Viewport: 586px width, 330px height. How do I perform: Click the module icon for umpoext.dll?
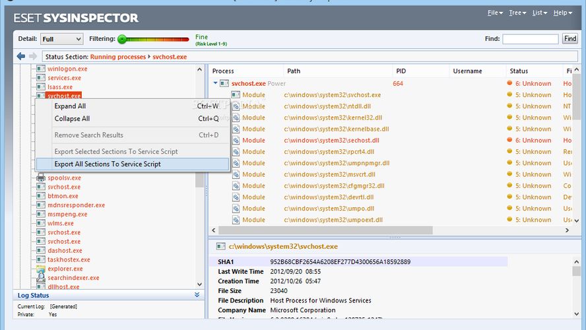[236, 220]
